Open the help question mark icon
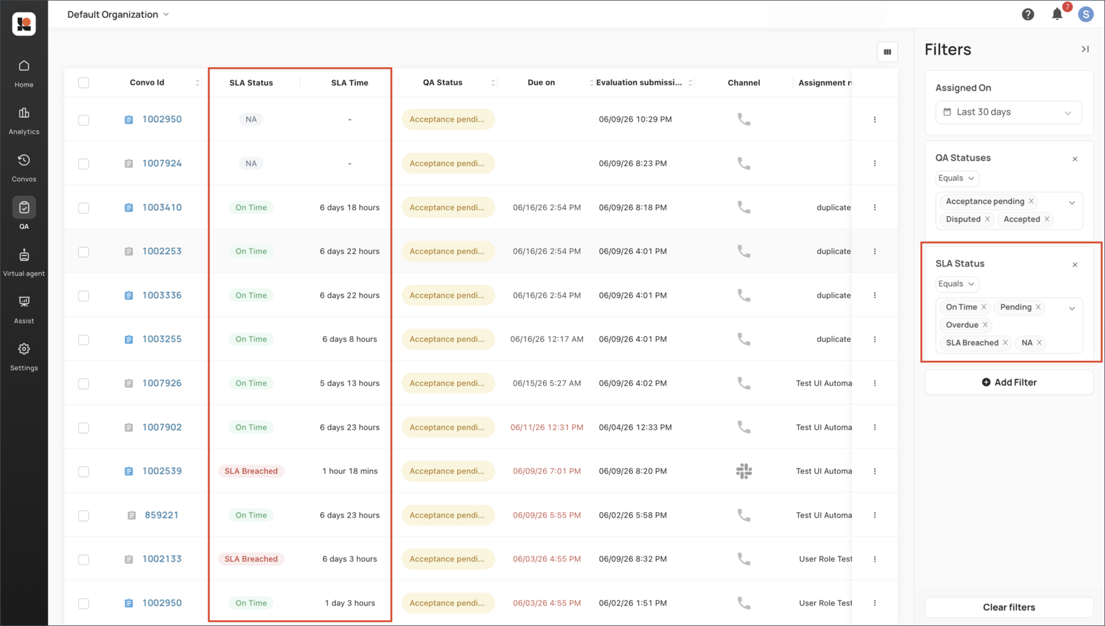The height and width of the screenshot is (626, 1105). pyautogui.click(x=1028, y=15)
